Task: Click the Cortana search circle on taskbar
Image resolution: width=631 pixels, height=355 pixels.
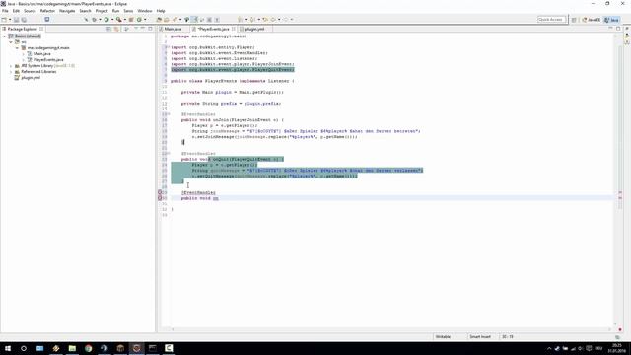Action: coord(24,348)
